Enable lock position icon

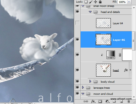[95, 2]
